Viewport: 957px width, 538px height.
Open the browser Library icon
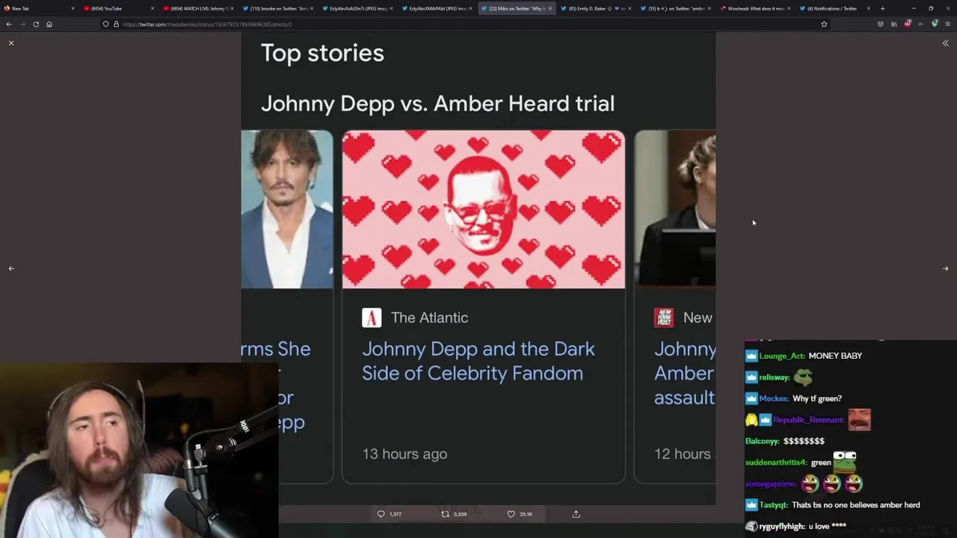(x=893, y=24)
